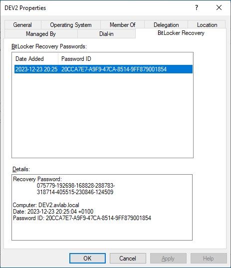Click the Cancel button
The image size is (231, 268).
[128, 258]
